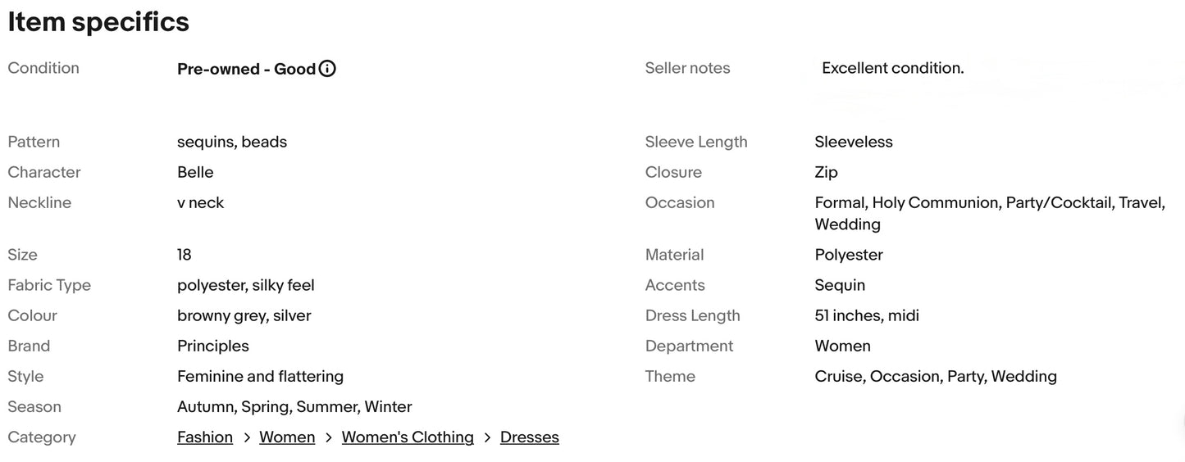
Task: Select the Pre-owned - Good condition text
Action: coord(246,69)
